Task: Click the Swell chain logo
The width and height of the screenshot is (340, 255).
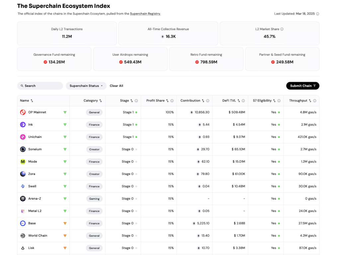Action: [x=23, y=186]
